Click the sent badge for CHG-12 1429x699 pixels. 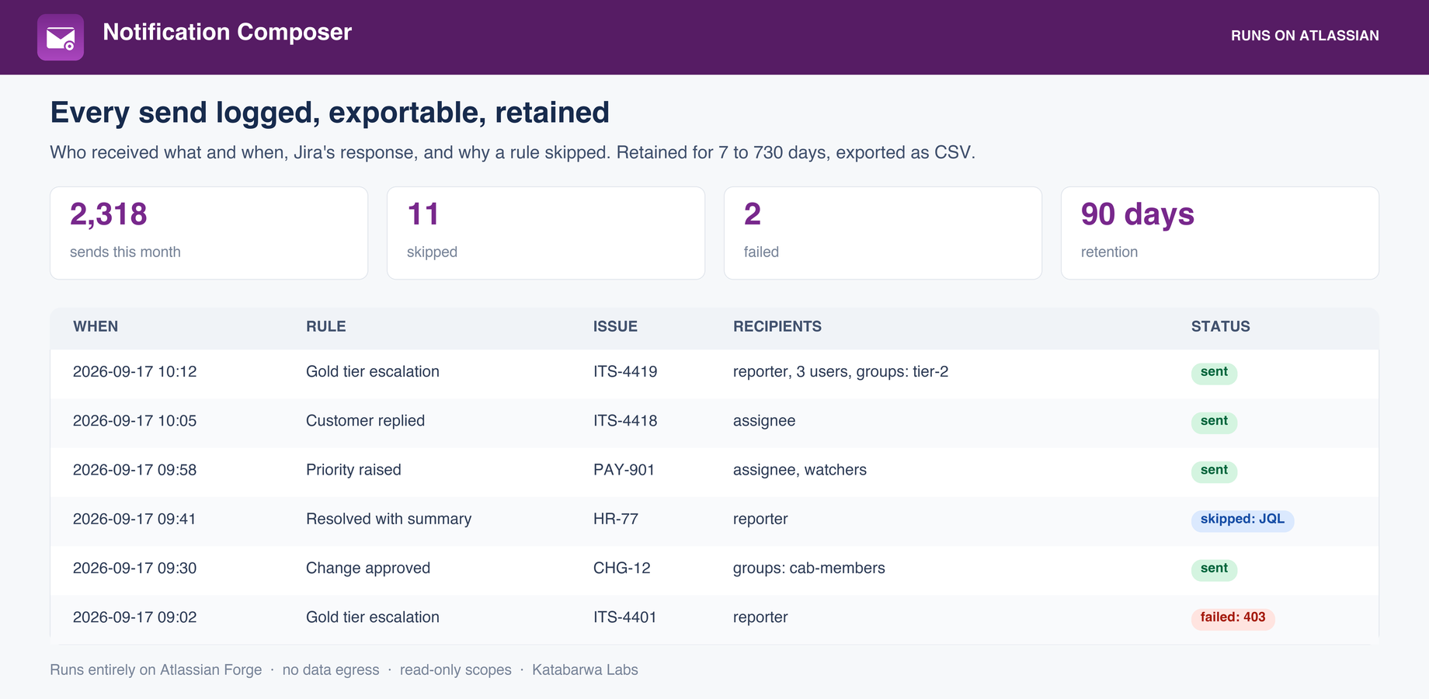tap(1214, 569)
